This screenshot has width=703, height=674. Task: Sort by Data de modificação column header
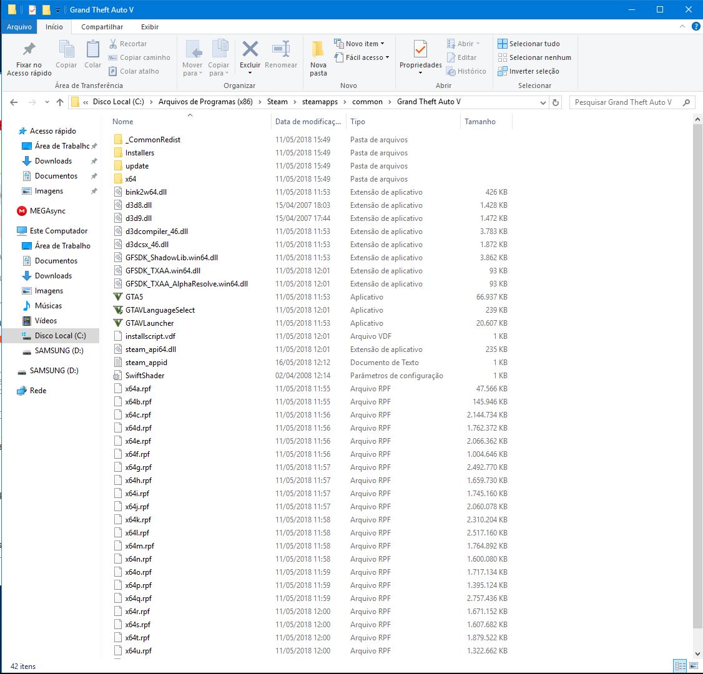308,122
